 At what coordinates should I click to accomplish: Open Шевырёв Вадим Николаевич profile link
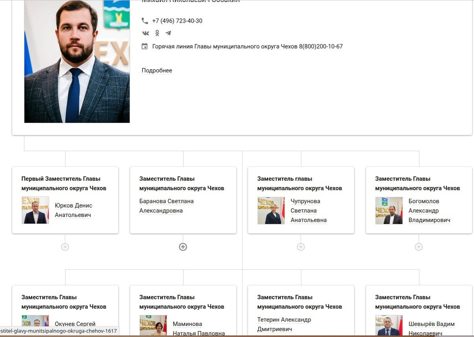[431, 329]
